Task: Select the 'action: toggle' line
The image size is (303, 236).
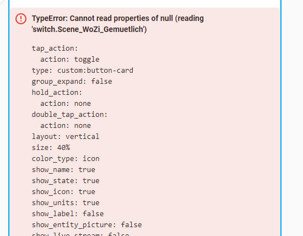Action: [x=70, y=60]
